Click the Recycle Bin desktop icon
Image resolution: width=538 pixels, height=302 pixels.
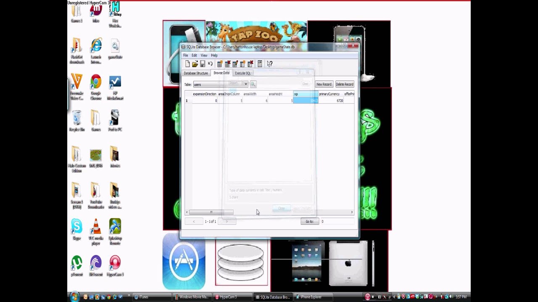coord(76,121)
